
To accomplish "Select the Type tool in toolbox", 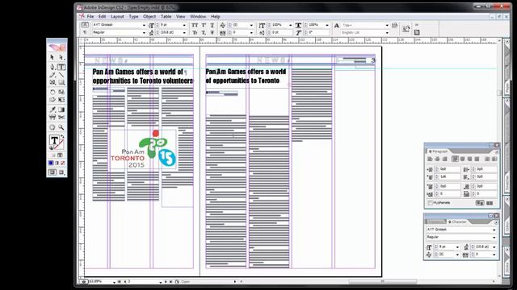I will click(61, 67).
